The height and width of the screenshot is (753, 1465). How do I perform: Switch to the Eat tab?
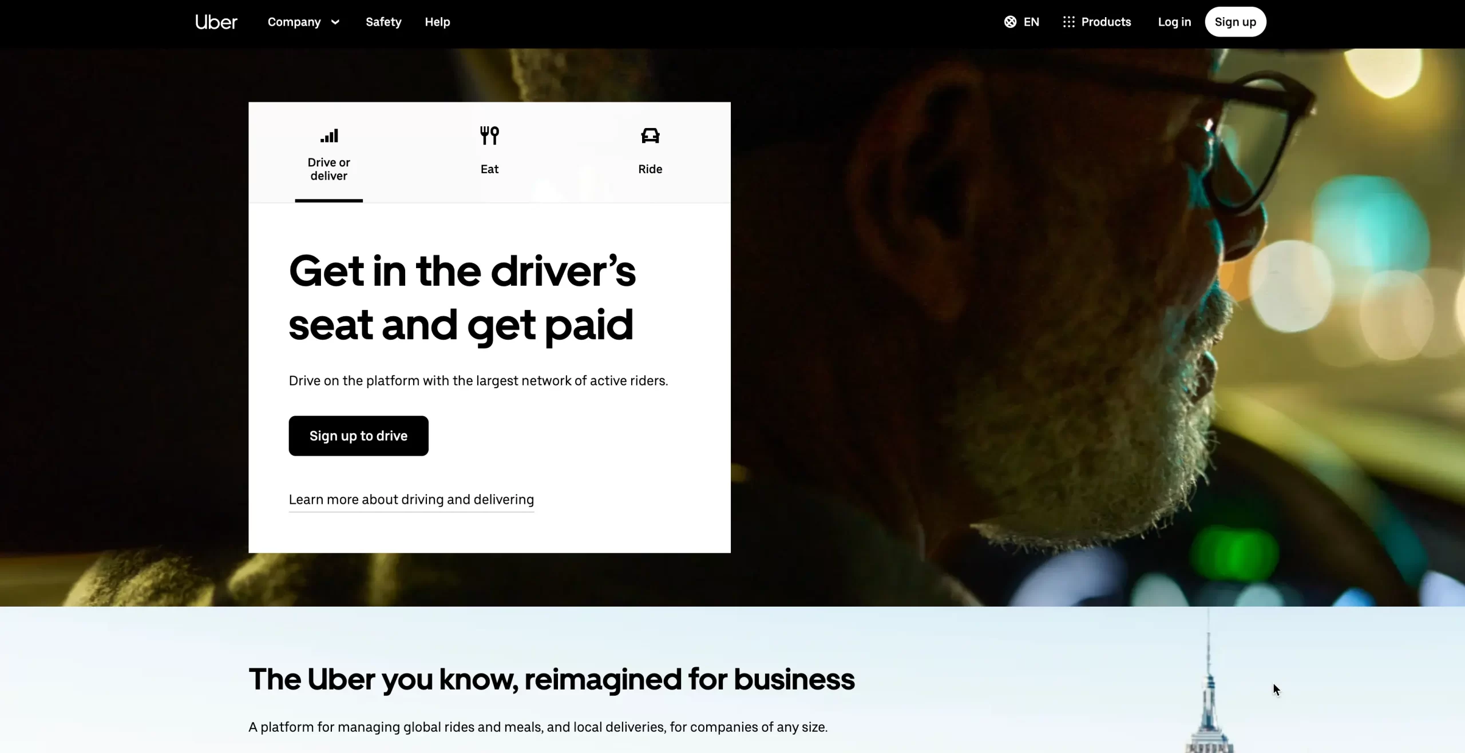coord(489,152)
